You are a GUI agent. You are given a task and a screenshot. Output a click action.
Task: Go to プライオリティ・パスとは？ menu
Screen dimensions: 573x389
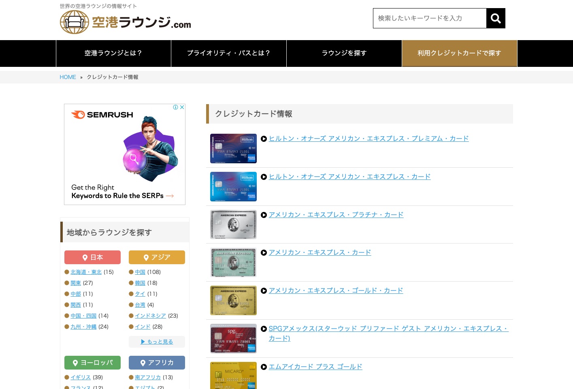pos(229,53)
